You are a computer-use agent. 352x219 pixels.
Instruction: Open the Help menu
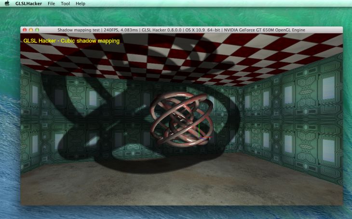tap(81, 3)
